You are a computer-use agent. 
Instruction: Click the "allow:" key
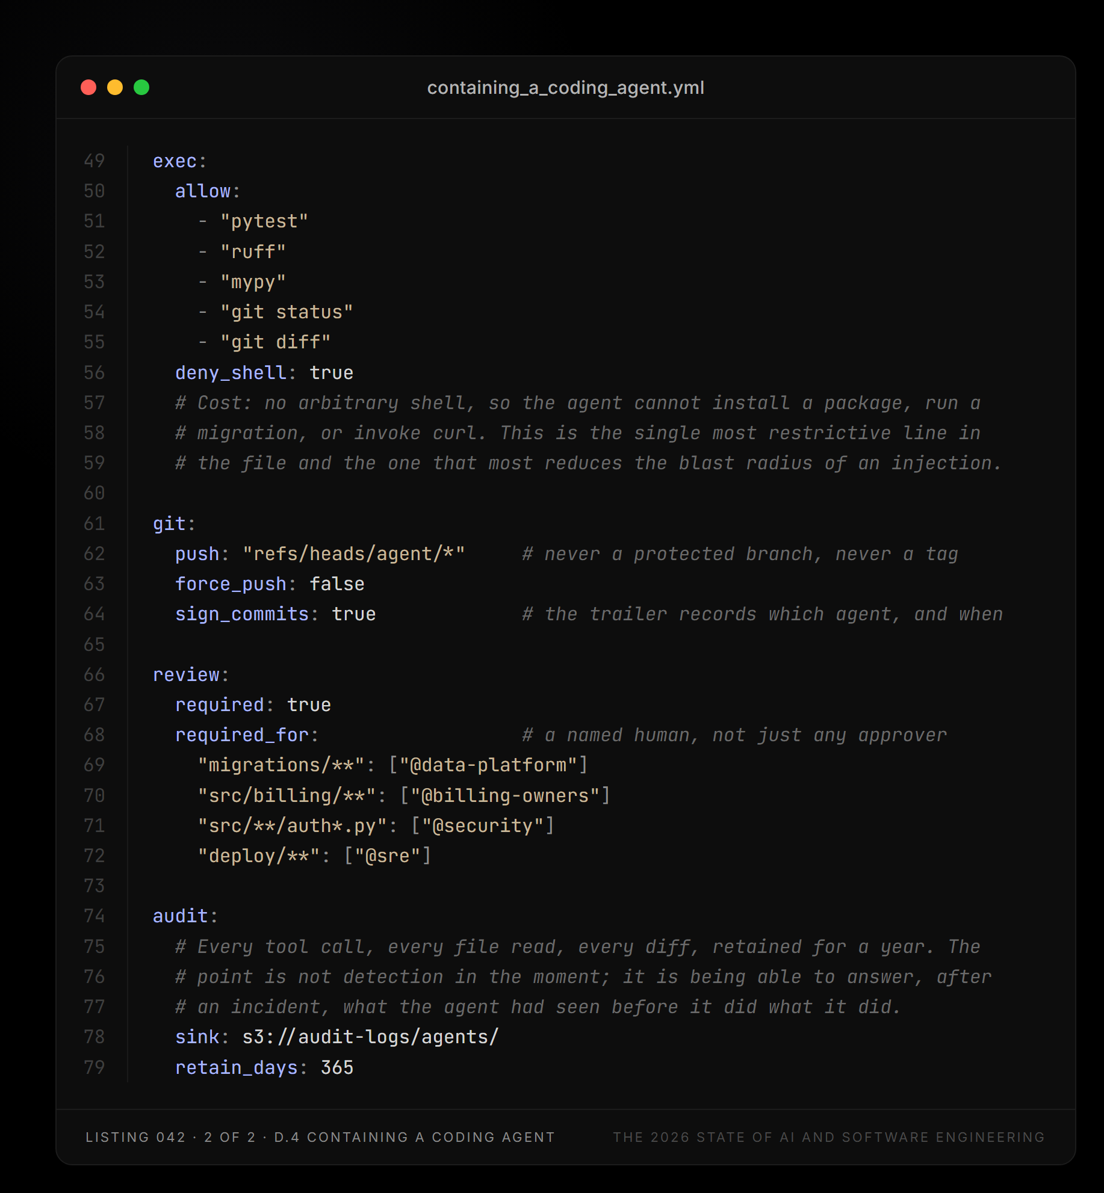[x=208, y=191]
